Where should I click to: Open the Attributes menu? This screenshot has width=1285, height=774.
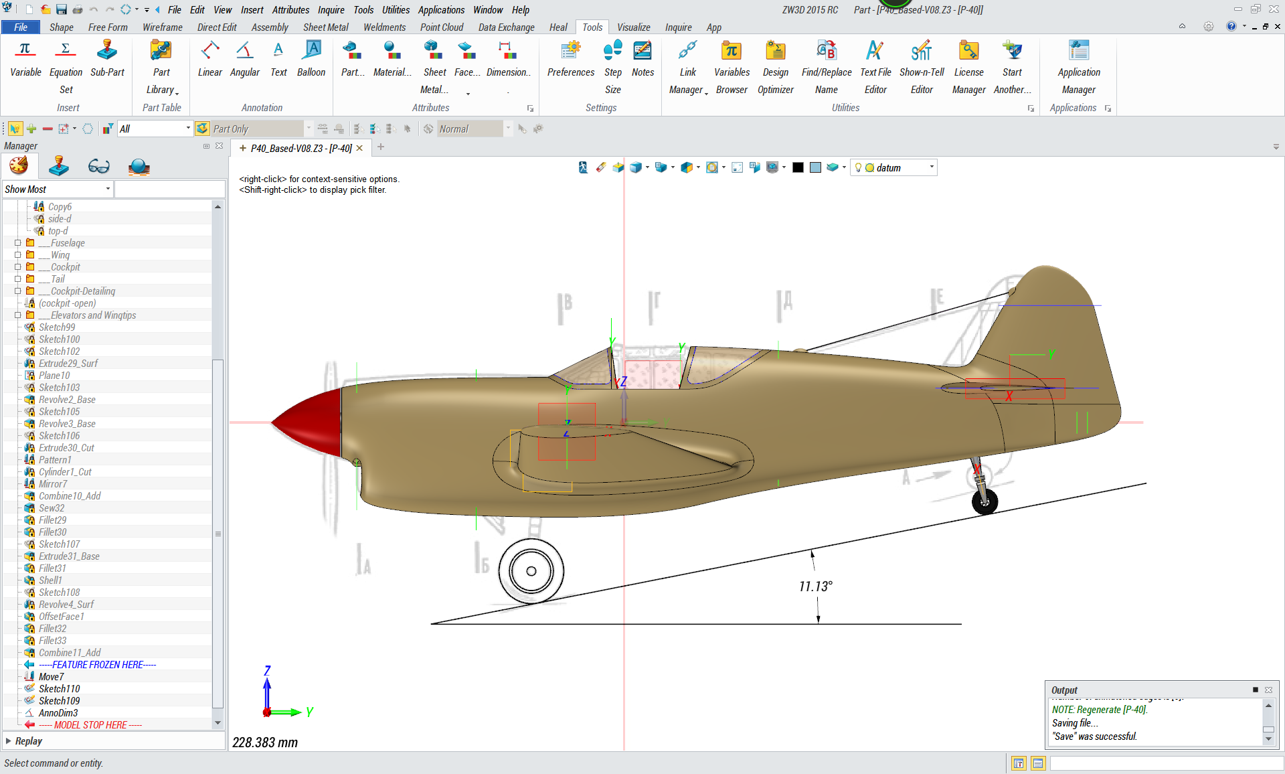[290, 10]
